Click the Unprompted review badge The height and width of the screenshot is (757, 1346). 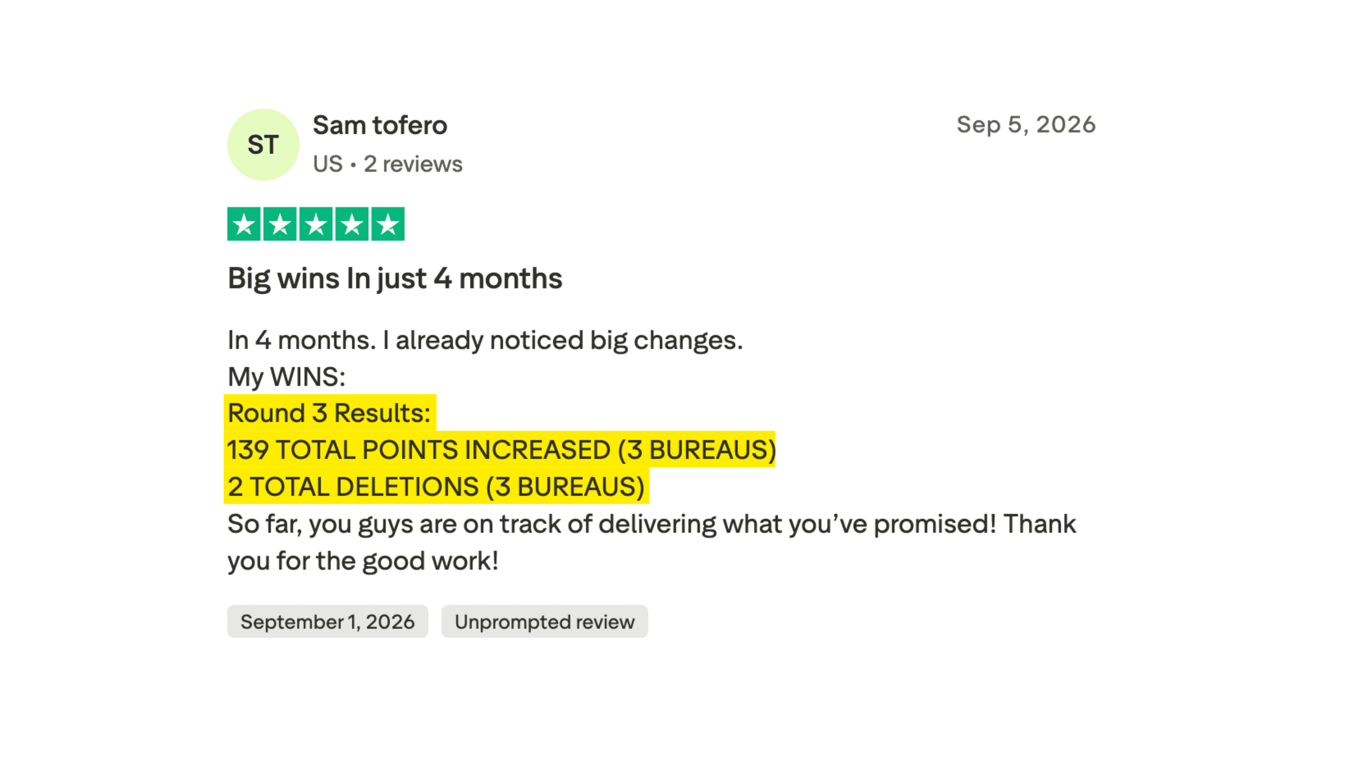pyautogui.click(x=545, y=622)
